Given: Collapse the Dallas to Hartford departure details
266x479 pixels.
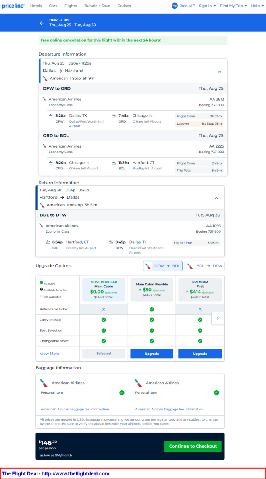Looking at the screenshot, I should [220, 71].
